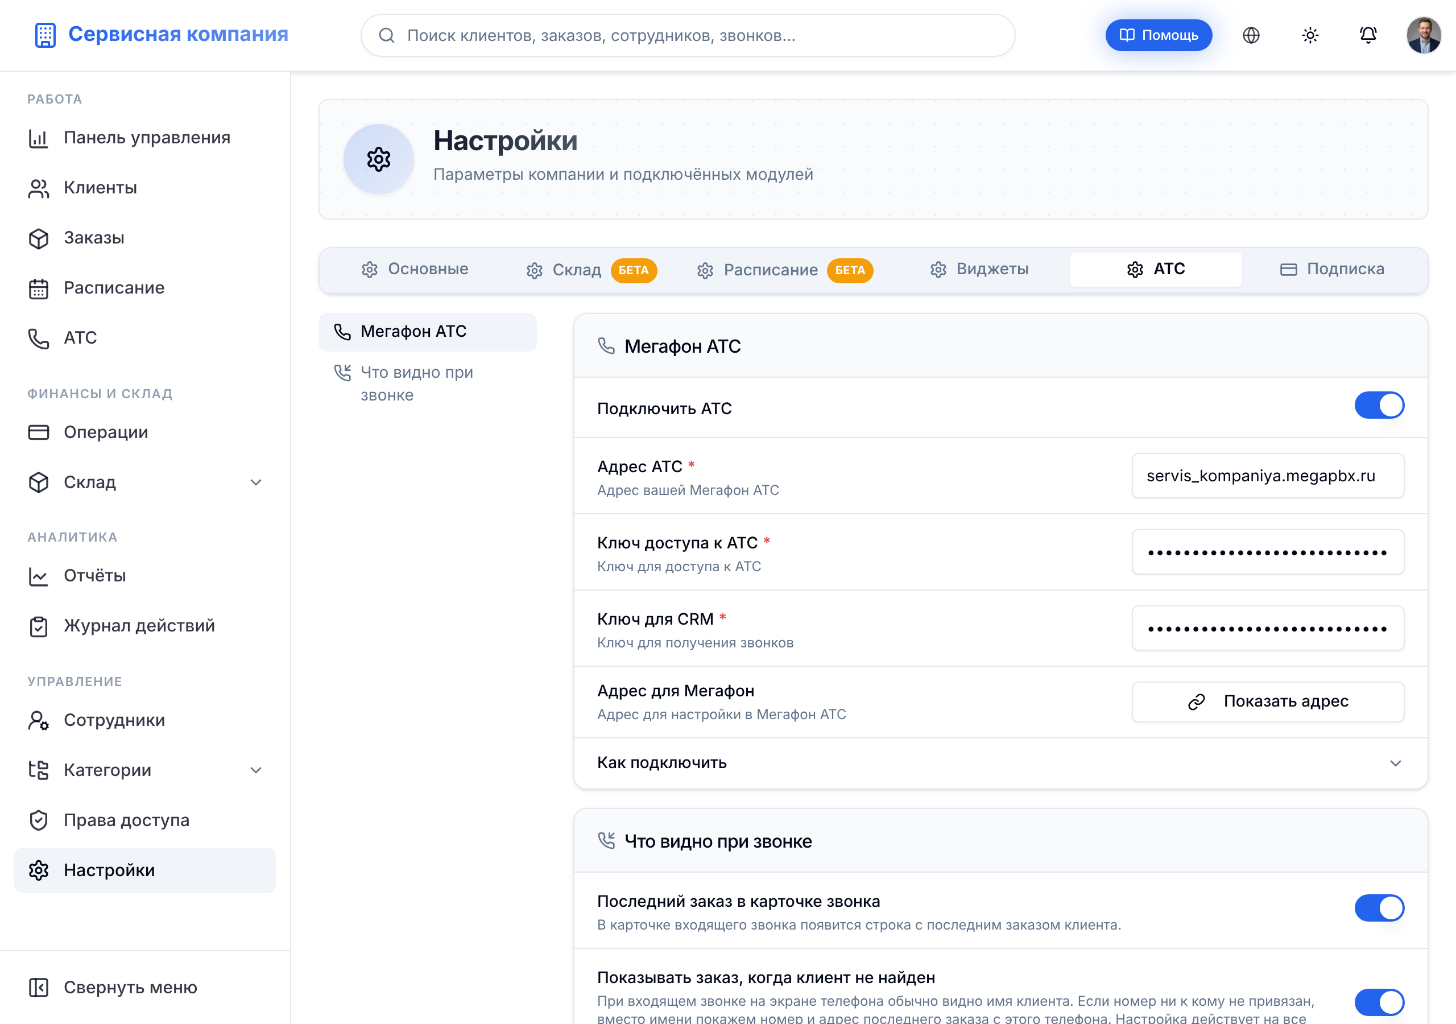Image resolution: width=1456 pixels, height=1024 pixels.
Task: Jump to Что видно при звонке section
Action: (x=427, y=384)
